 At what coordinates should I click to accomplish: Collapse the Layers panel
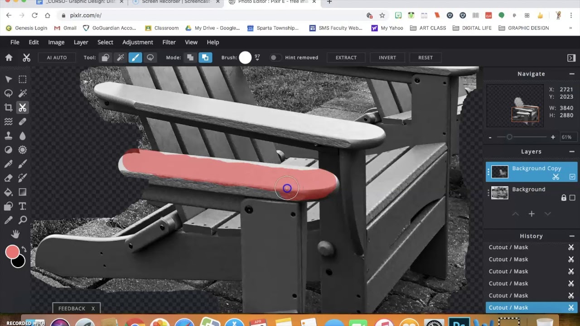[x=572, y=152]
